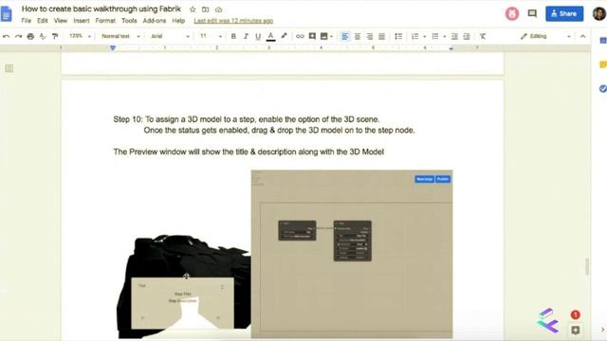Screen dimensions: 607x341
Task: Open the account profile picture
Action: pos(599,13)
